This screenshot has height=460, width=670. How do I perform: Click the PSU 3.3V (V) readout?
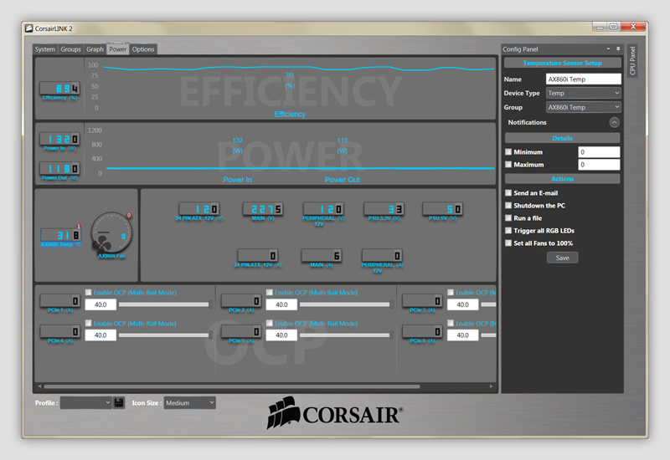pos(384,208)
